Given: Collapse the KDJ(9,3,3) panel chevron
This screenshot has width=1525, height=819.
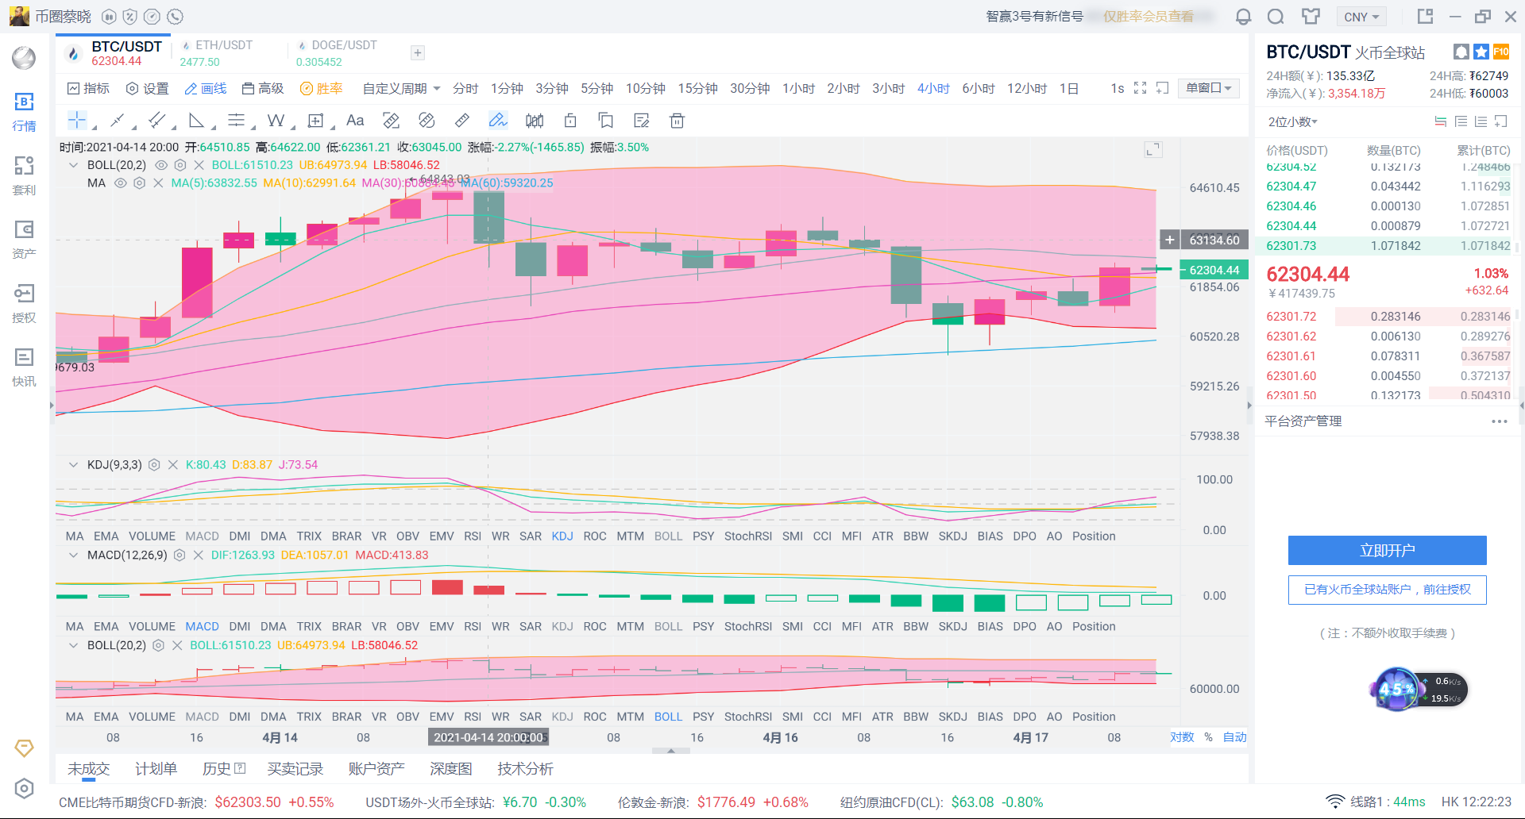Looking at the screenshot, I should click(x=73, y=465).
